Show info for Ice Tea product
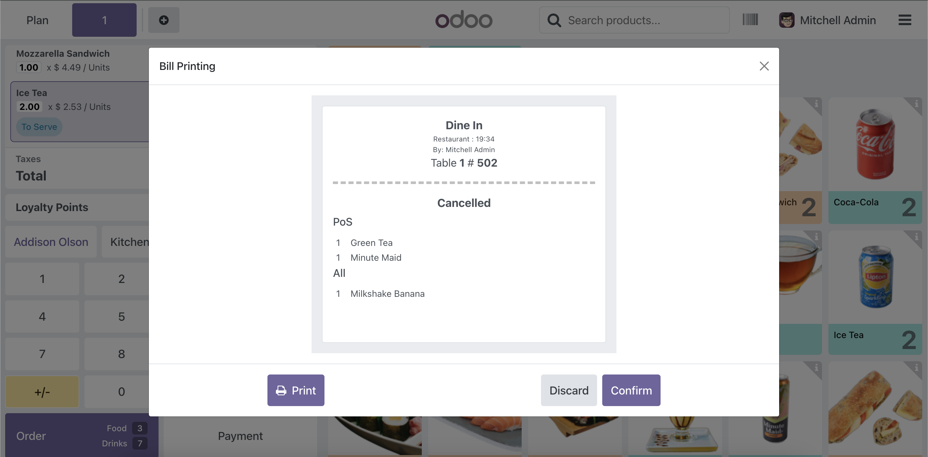The image size is (928, 457). [916, 237]
